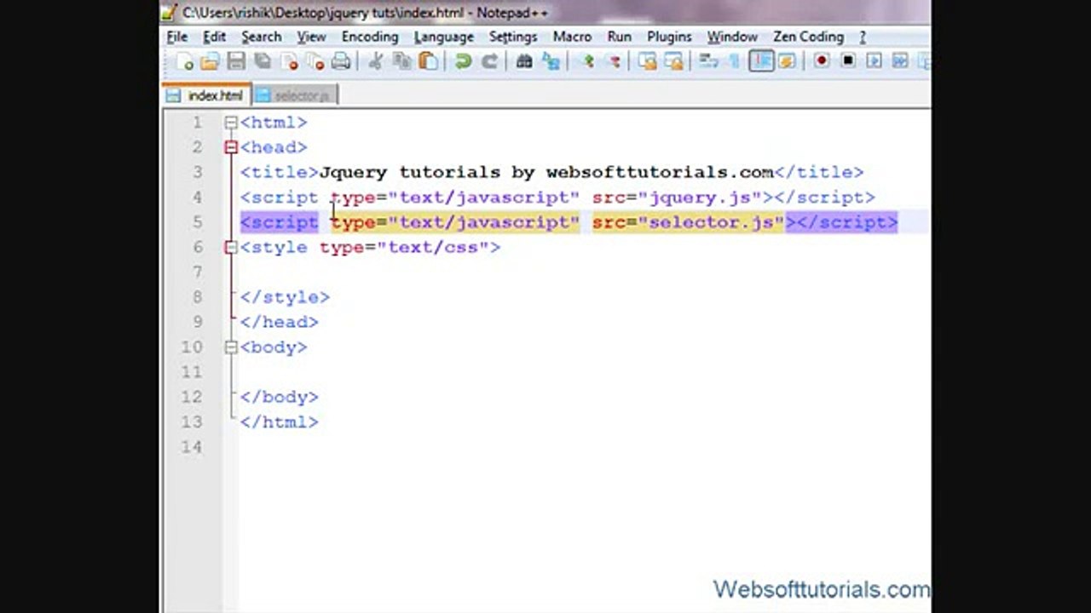Screen dimensions: 1091x613
Task: Open the Encoding menu
Action: 370,37
